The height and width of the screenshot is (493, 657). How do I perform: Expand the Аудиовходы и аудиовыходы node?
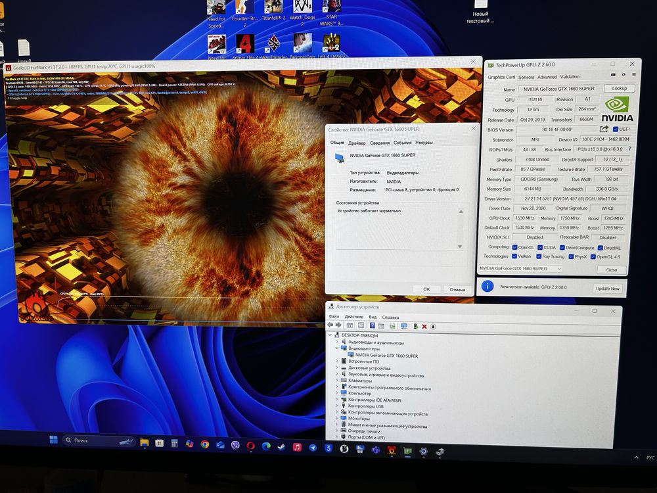click(x=337, y=342)
